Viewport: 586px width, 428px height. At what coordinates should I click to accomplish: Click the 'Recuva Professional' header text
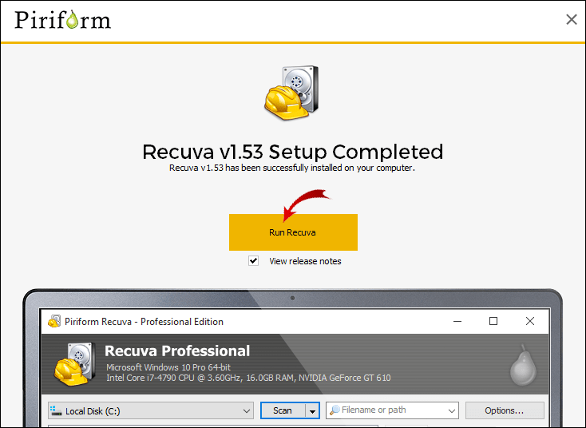pyautogui.click(x=177, y=351)
